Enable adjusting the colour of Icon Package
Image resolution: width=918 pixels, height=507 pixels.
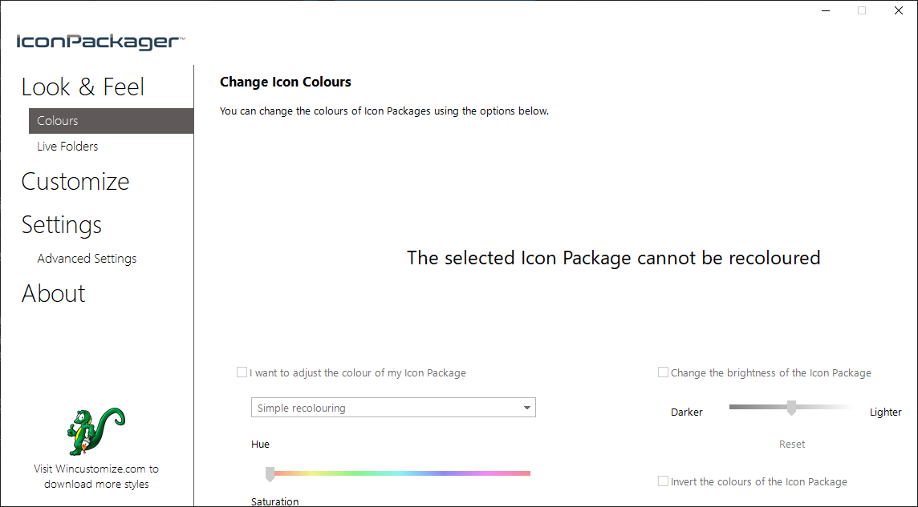242,372
